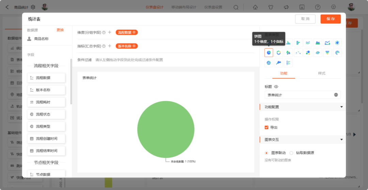The image size is (368, 190).
Task: Switch to 样式 tab
Action: [322, 73]
